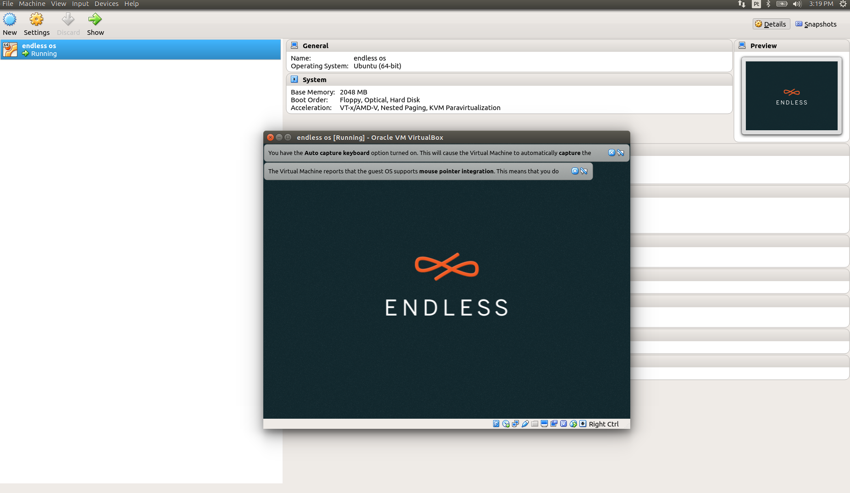
Task: Open the Bluetooth indicator menu
Action: [768, 4]
